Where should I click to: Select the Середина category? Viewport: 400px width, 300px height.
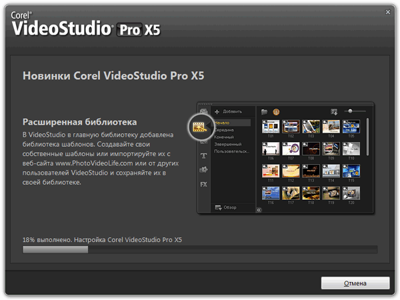[224, 130]
